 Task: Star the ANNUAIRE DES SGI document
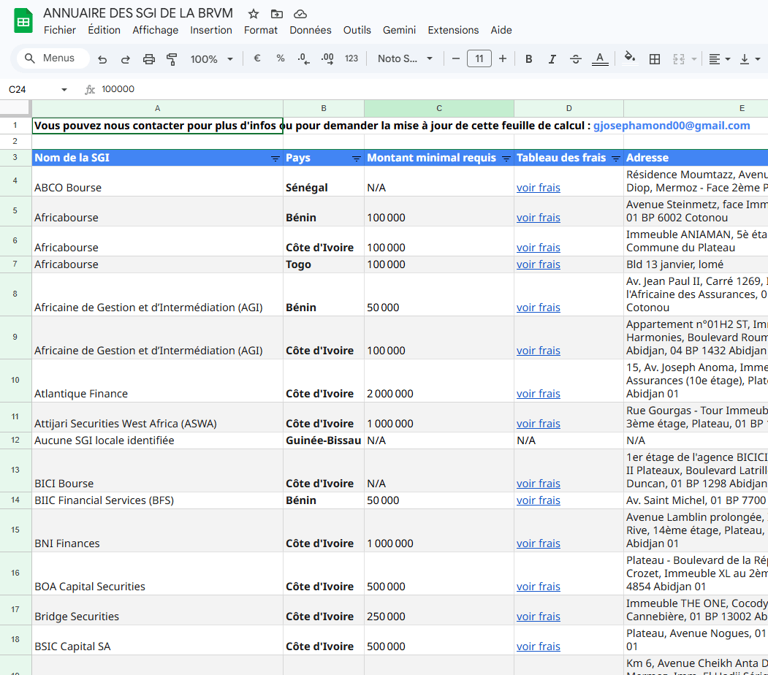pyautogui.click(x=254, y=14)
